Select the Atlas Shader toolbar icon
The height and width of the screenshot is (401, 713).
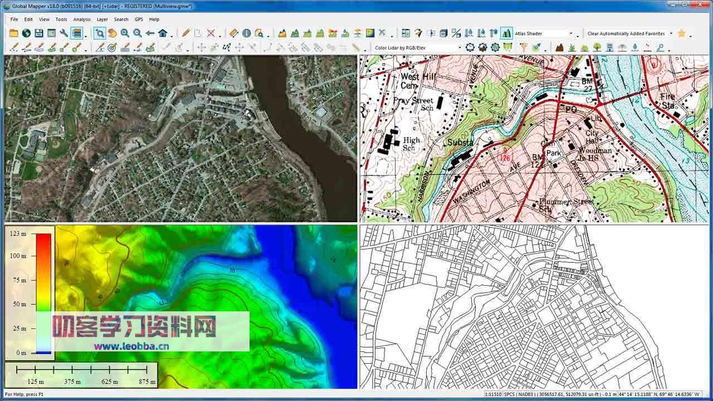tap(506, 33)
